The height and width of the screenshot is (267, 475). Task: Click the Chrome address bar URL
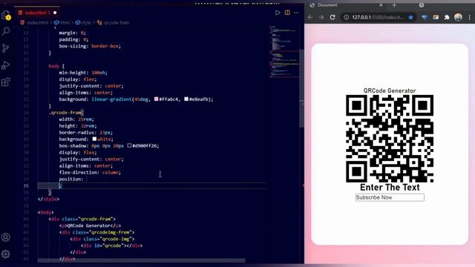pos(378,17)
